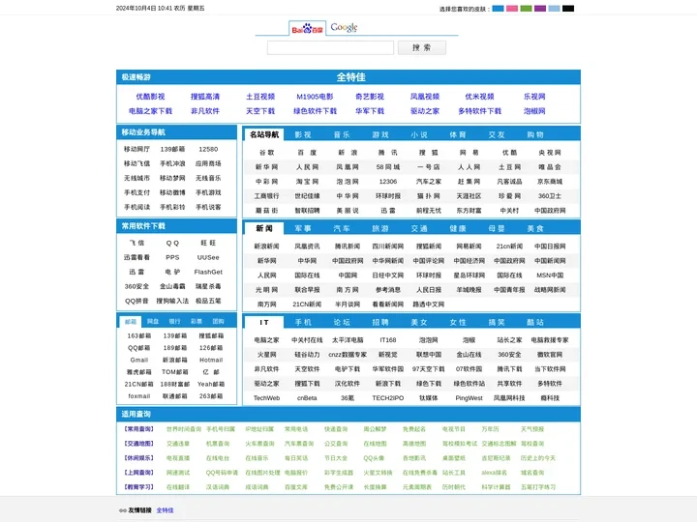Switch to the Google search tab

click(x=344, y=27)
